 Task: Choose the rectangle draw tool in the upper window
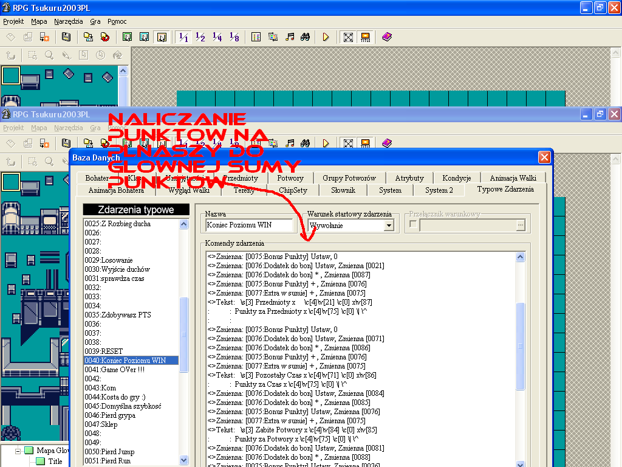(x=83, y=55)
